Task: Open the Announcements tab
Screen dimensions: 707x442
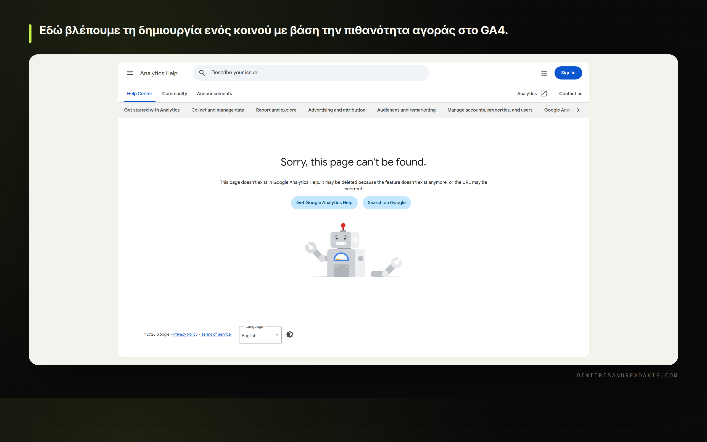Action: click(x=214, y=94)
